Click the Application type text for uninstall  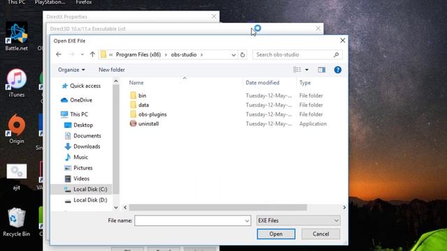313,124
